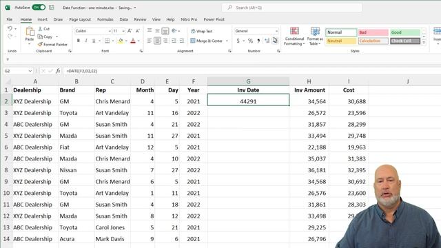
Task: Toggle Underline formatting
Action: tap(94, 41)
